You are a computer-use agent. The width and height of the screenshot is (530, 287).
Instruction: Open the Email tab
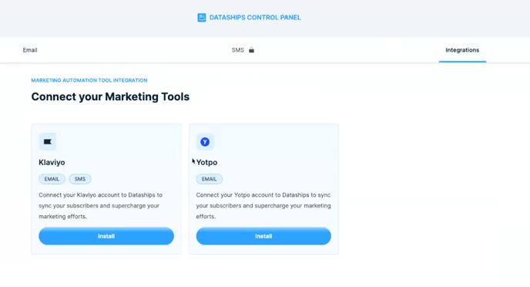click(30, 50)
